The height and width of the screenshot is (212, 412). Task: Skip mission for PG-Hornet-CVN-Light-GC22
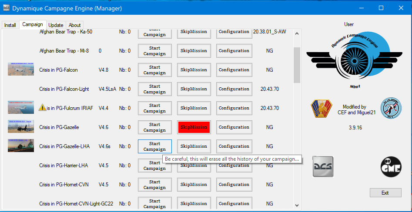point(194,203)
